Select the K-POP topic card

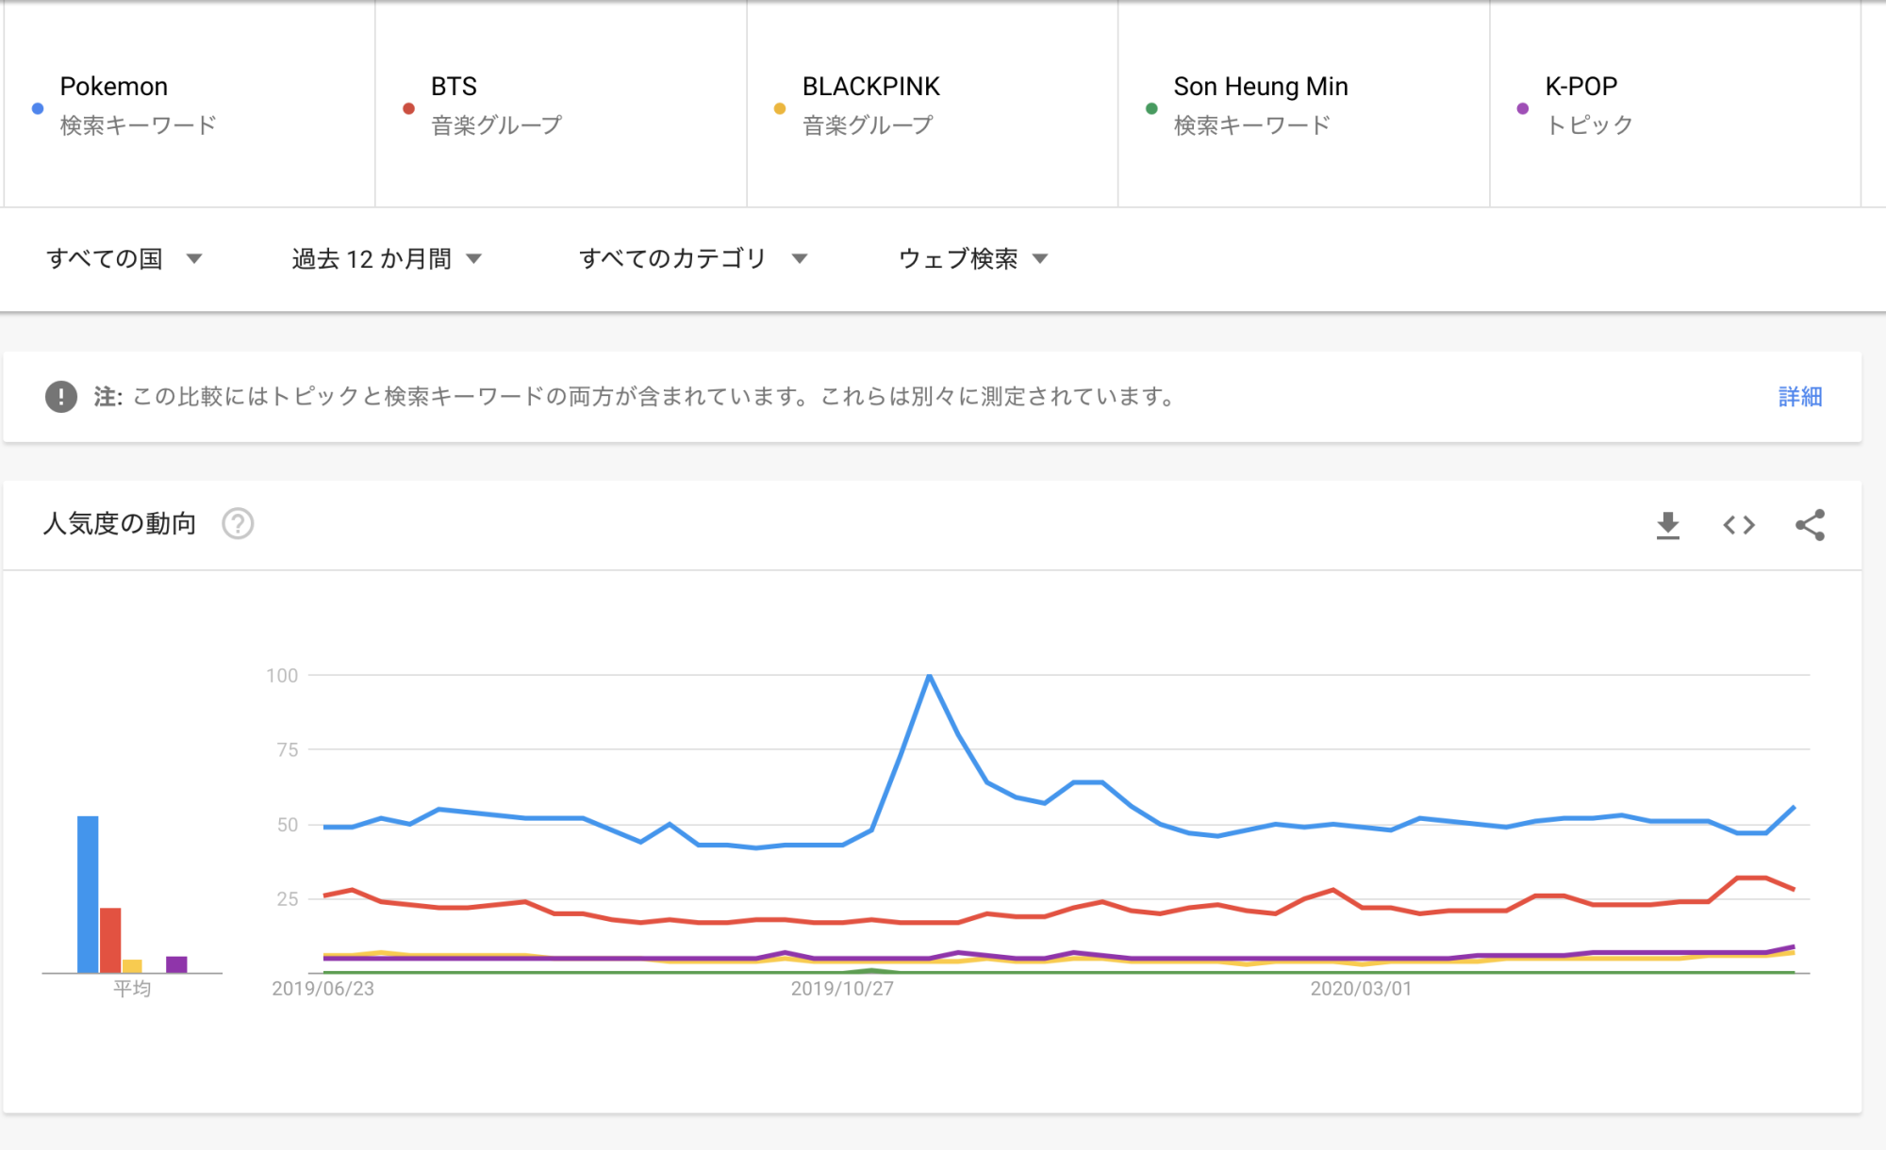pos(1676,104)
